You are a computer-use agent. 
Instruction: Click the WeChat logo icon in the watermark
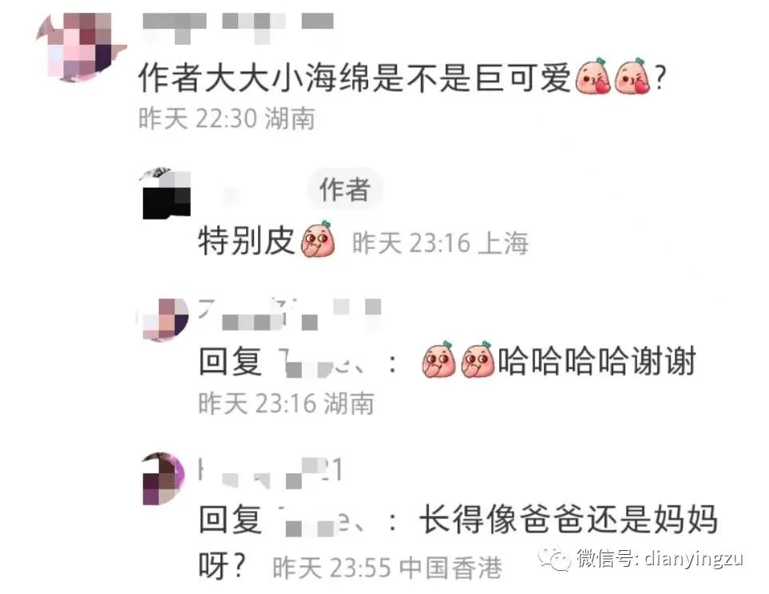555,559
